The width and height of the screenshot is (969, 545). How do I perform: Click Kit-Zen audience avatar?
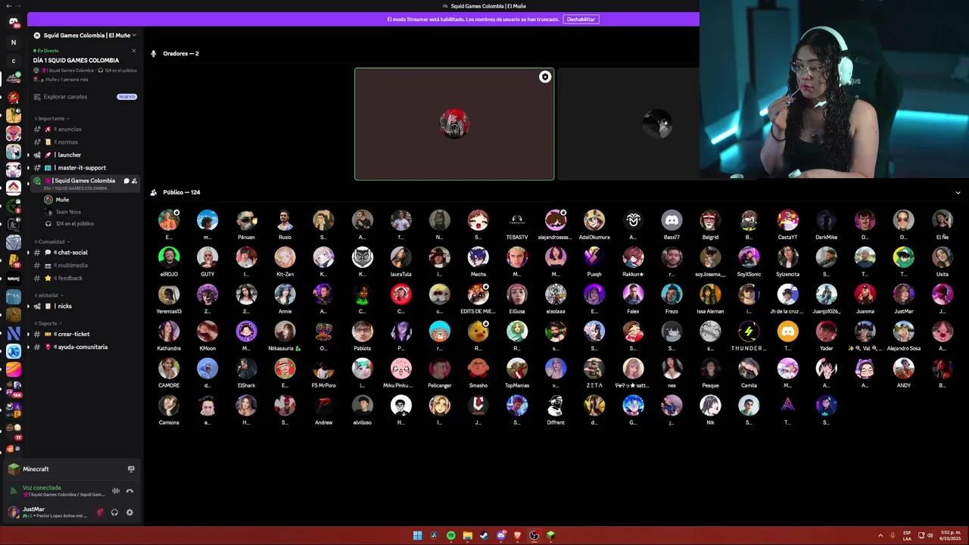click(x=285, y=257)
